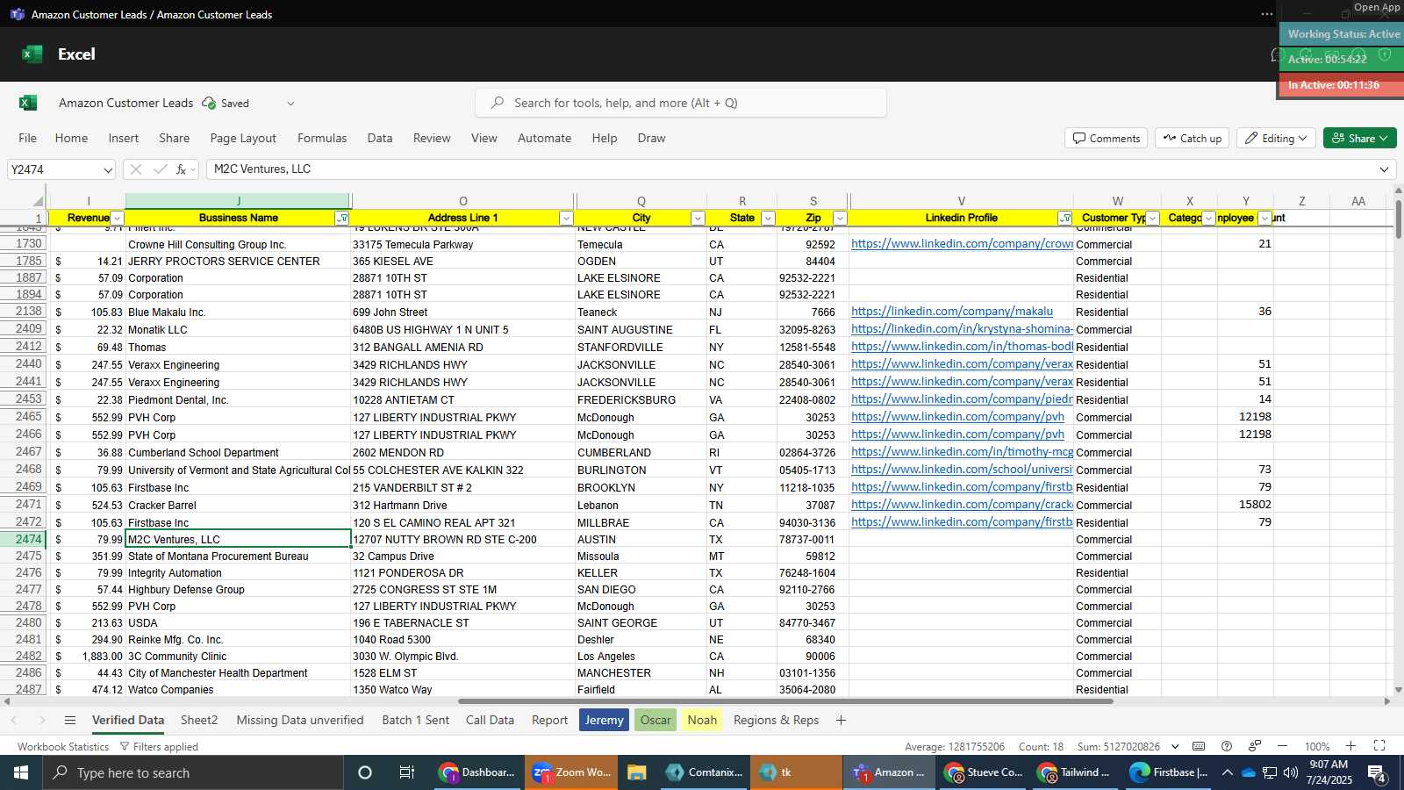Select cell State of Montana Procurement Bureau
This screenshot has width=1404, height=790.
pyautogui.click(x=238, y=557)
